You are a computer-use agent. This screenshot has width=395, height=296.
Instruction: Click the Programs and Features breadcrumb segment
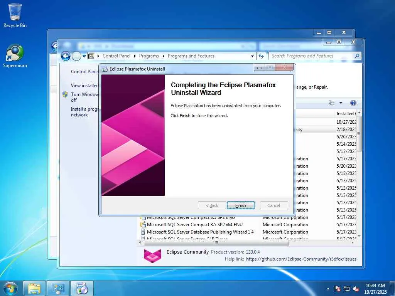click(191, 56)
